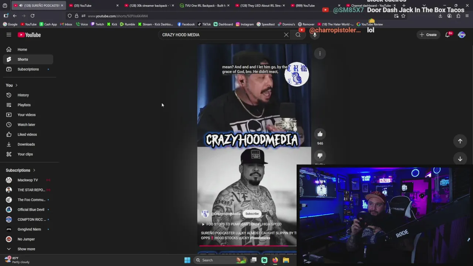The height and width of the screenshot is (266, 473).
Task: Open the Rumble bookmark
Action: [127, 24]
